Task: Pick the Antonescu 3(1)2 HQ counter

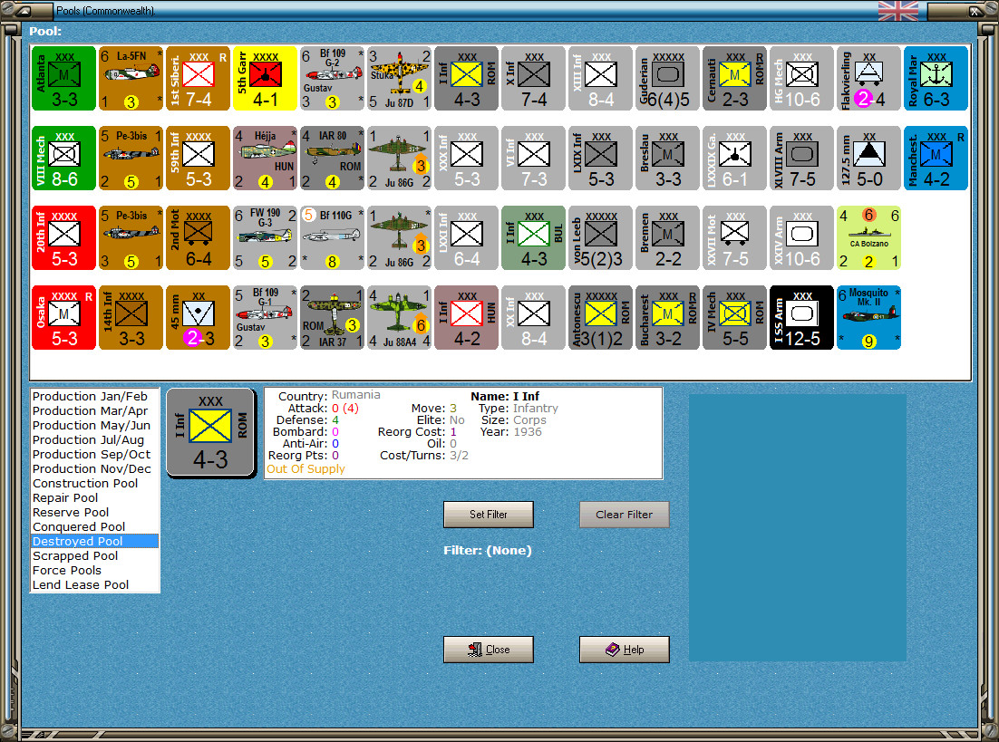Action: coord(600,317)
